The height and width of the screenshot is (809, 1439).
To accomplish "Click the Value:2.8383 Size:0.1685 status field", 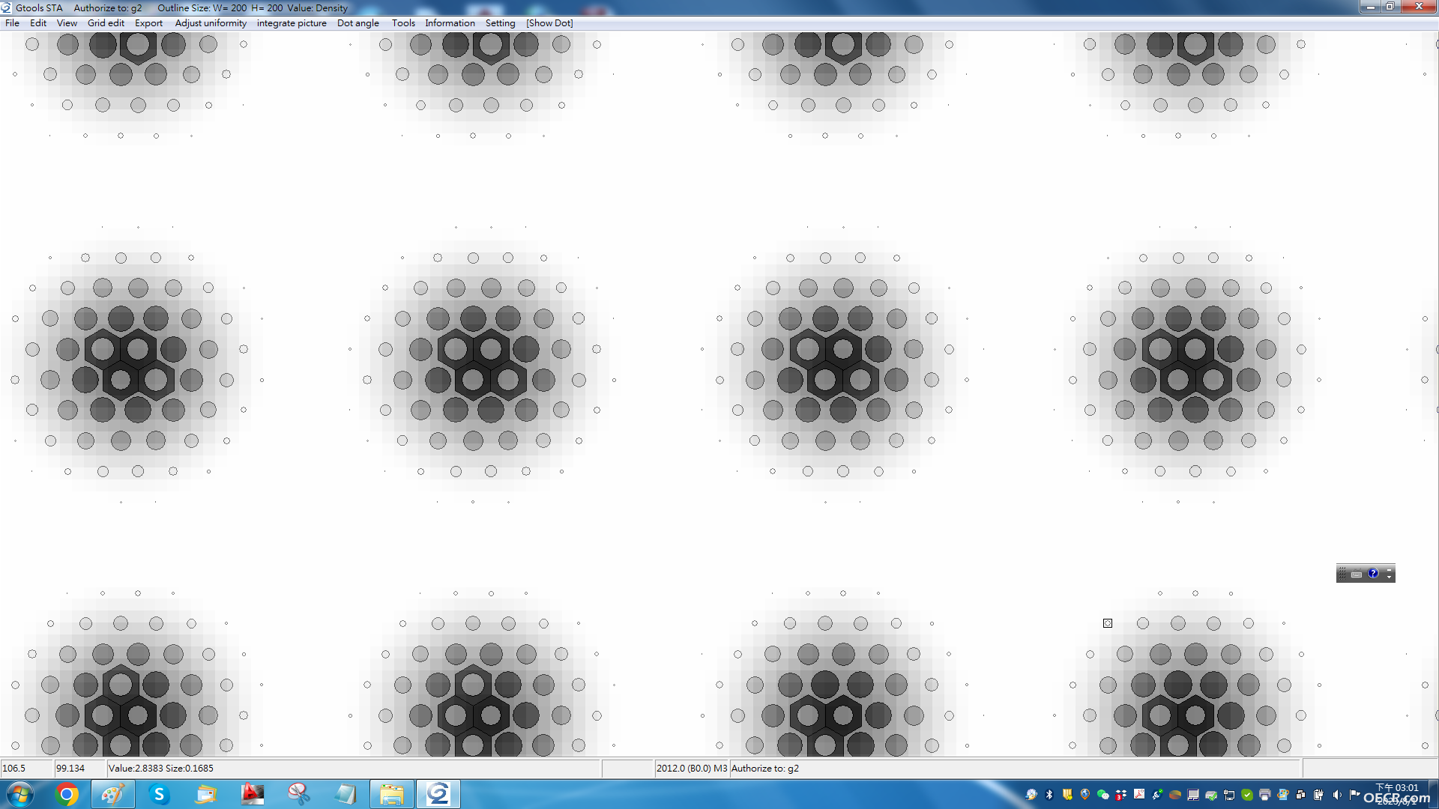I will (x=354, y=769).
